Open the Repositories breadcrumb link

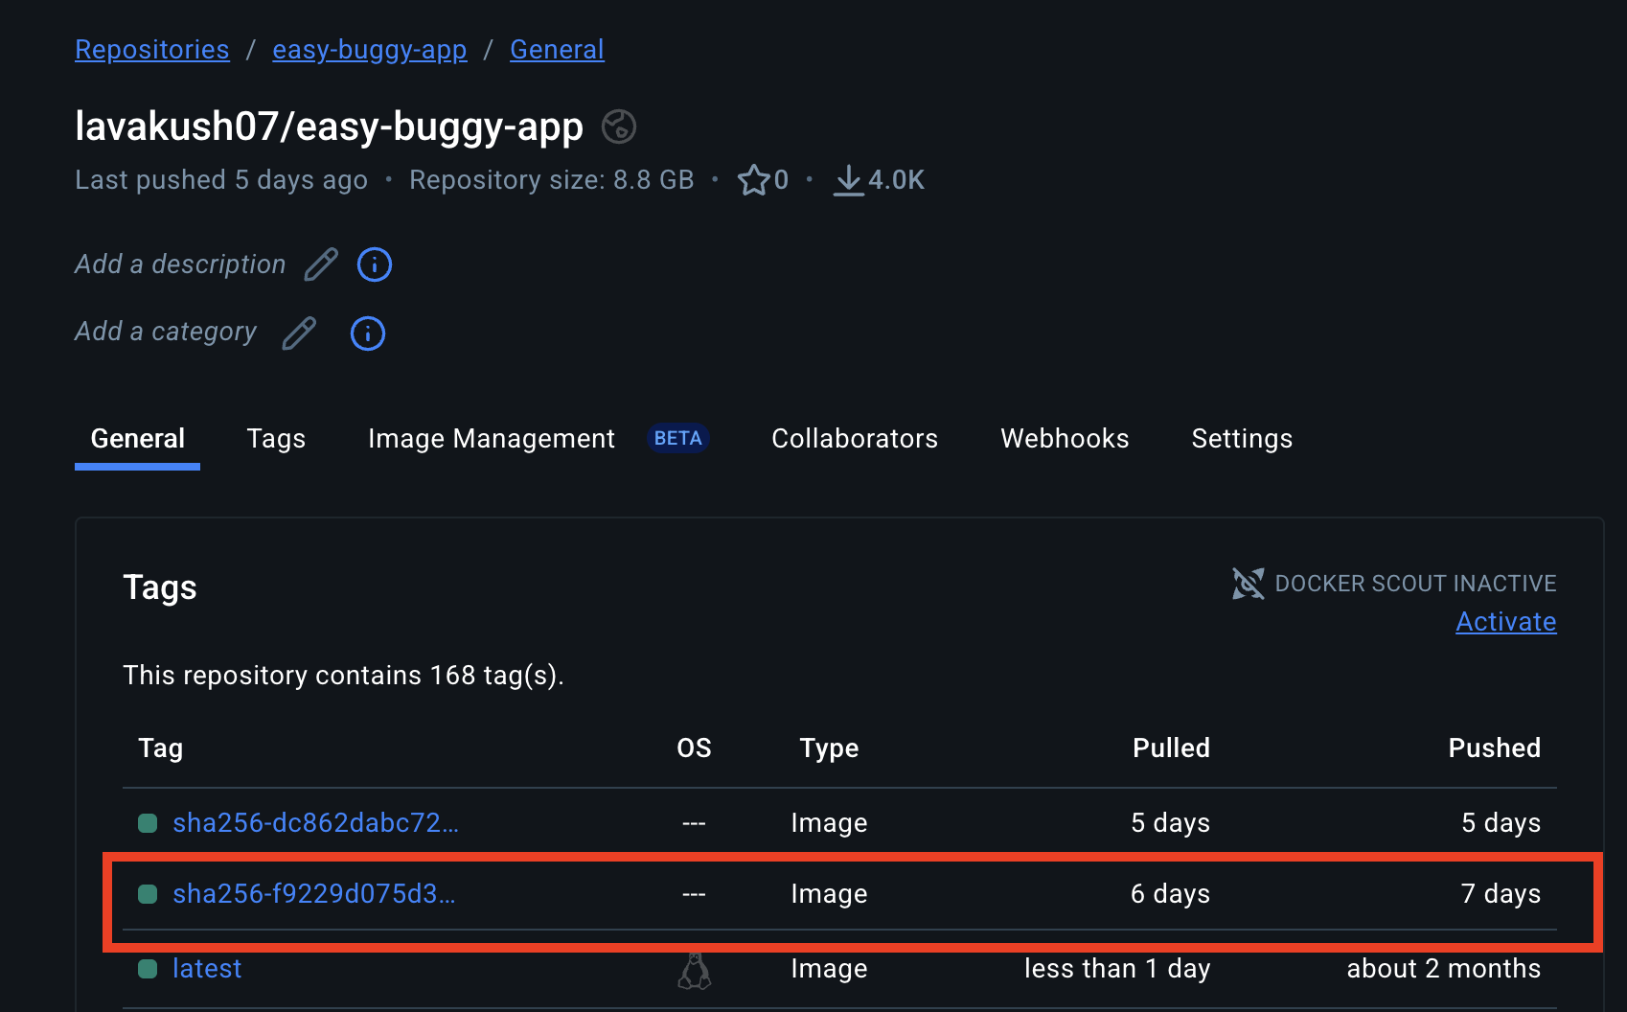(x=152, y=50)
